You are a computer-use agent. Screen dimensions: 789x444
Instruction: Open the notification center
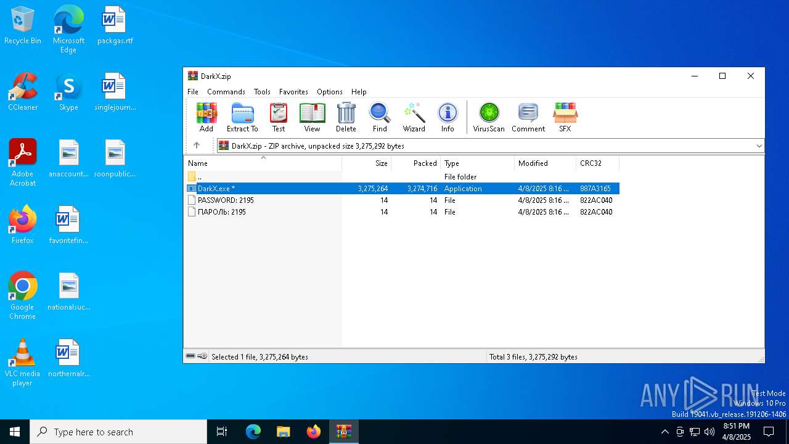click(769, 432)
